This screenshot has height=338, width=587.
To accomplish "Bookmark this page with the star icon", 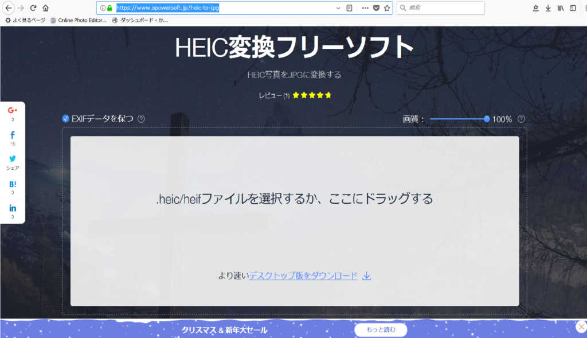I will click(387, 8).
